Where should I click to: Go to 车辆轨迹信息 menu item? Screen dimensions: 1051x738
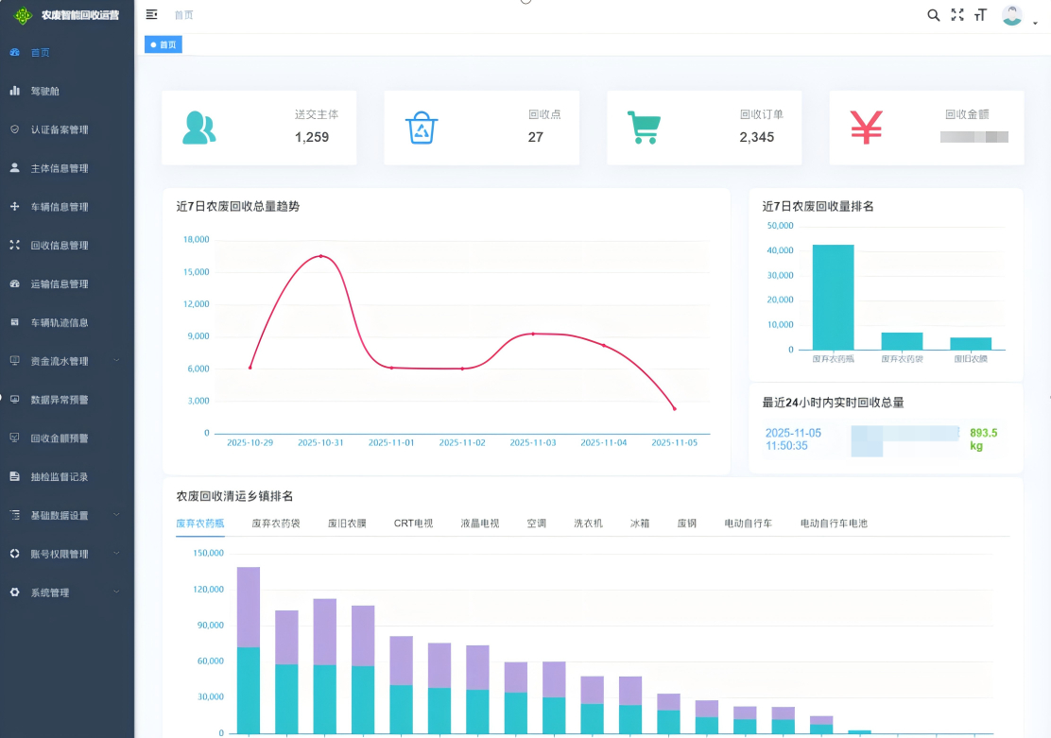[59, 322]
